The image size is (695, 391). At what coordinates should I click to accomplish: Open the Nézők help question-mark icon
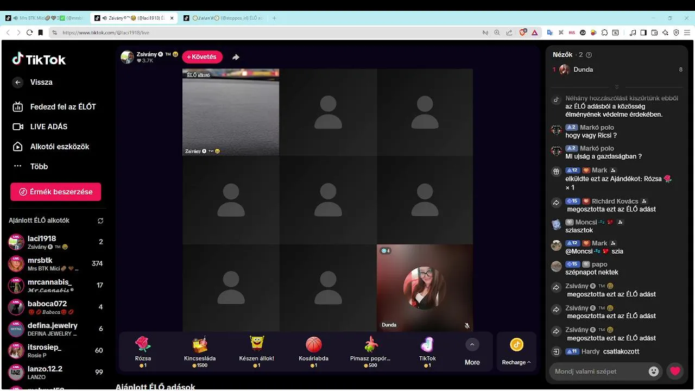tap(589, 55)
